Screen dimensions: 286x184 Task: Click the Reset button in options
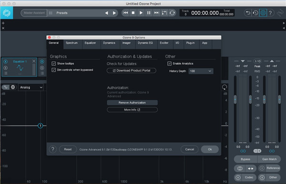[x=68, y=149]
